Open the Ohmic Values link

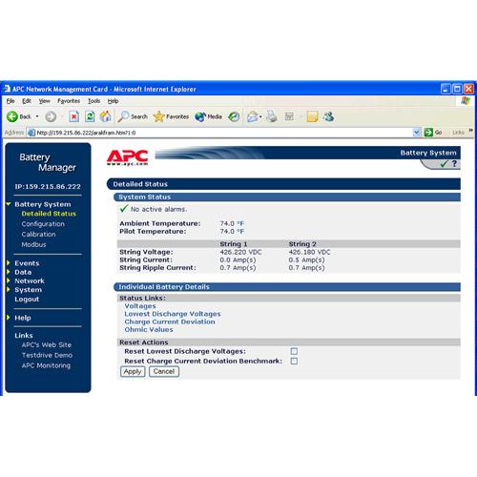149,330
